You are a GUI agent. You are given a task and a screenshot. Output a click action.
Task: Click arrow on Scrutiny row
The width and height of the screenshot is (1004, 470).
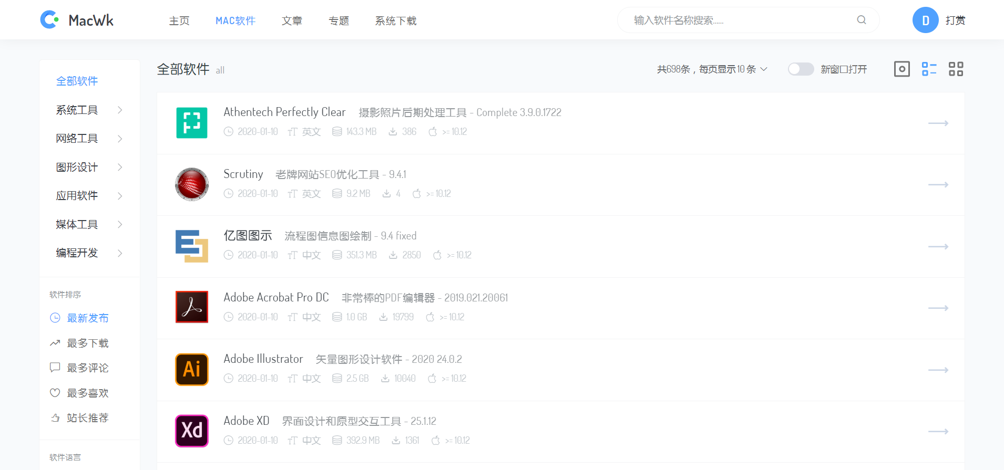[x=938, y=184]
